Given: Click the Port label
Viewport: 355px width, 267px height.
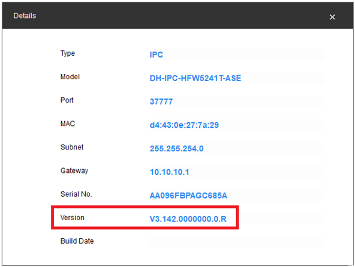Looking at the screenshot, I should coord(67,100).
